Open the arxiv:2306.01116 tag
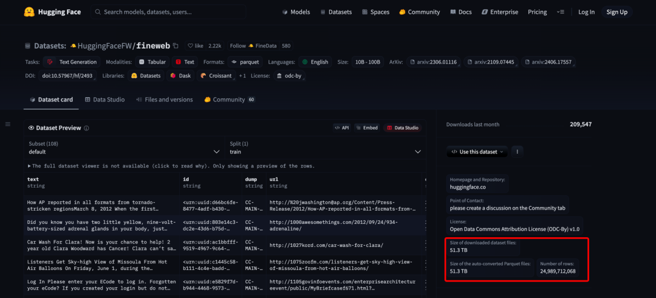 pos(434,62)
